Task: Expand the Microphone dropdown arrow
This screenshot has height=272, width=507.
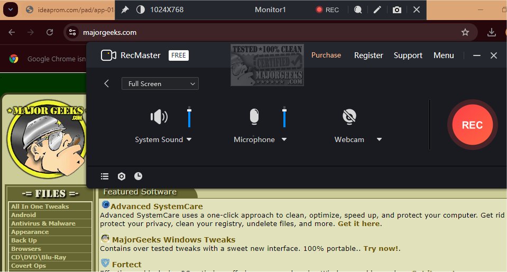Action: [284, 139]
